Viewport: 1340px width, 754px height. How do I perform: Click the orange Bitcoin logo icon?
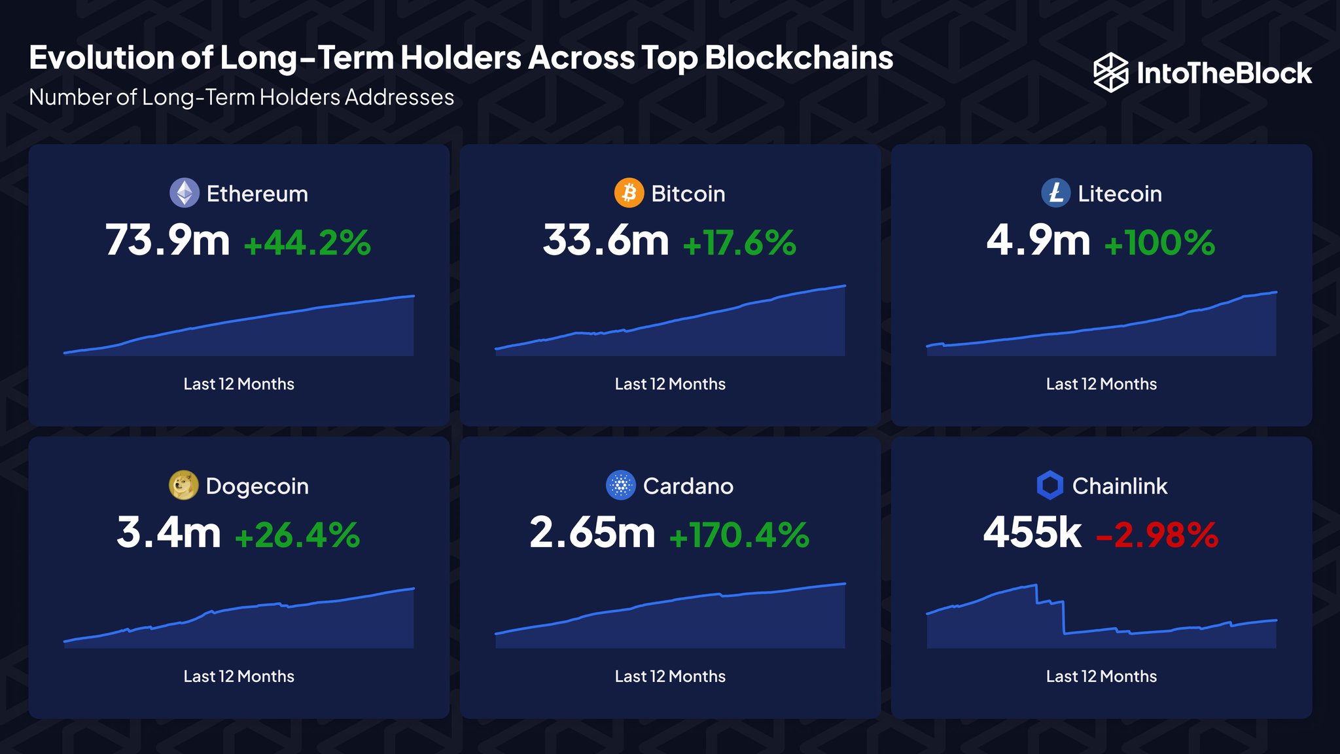629,193
